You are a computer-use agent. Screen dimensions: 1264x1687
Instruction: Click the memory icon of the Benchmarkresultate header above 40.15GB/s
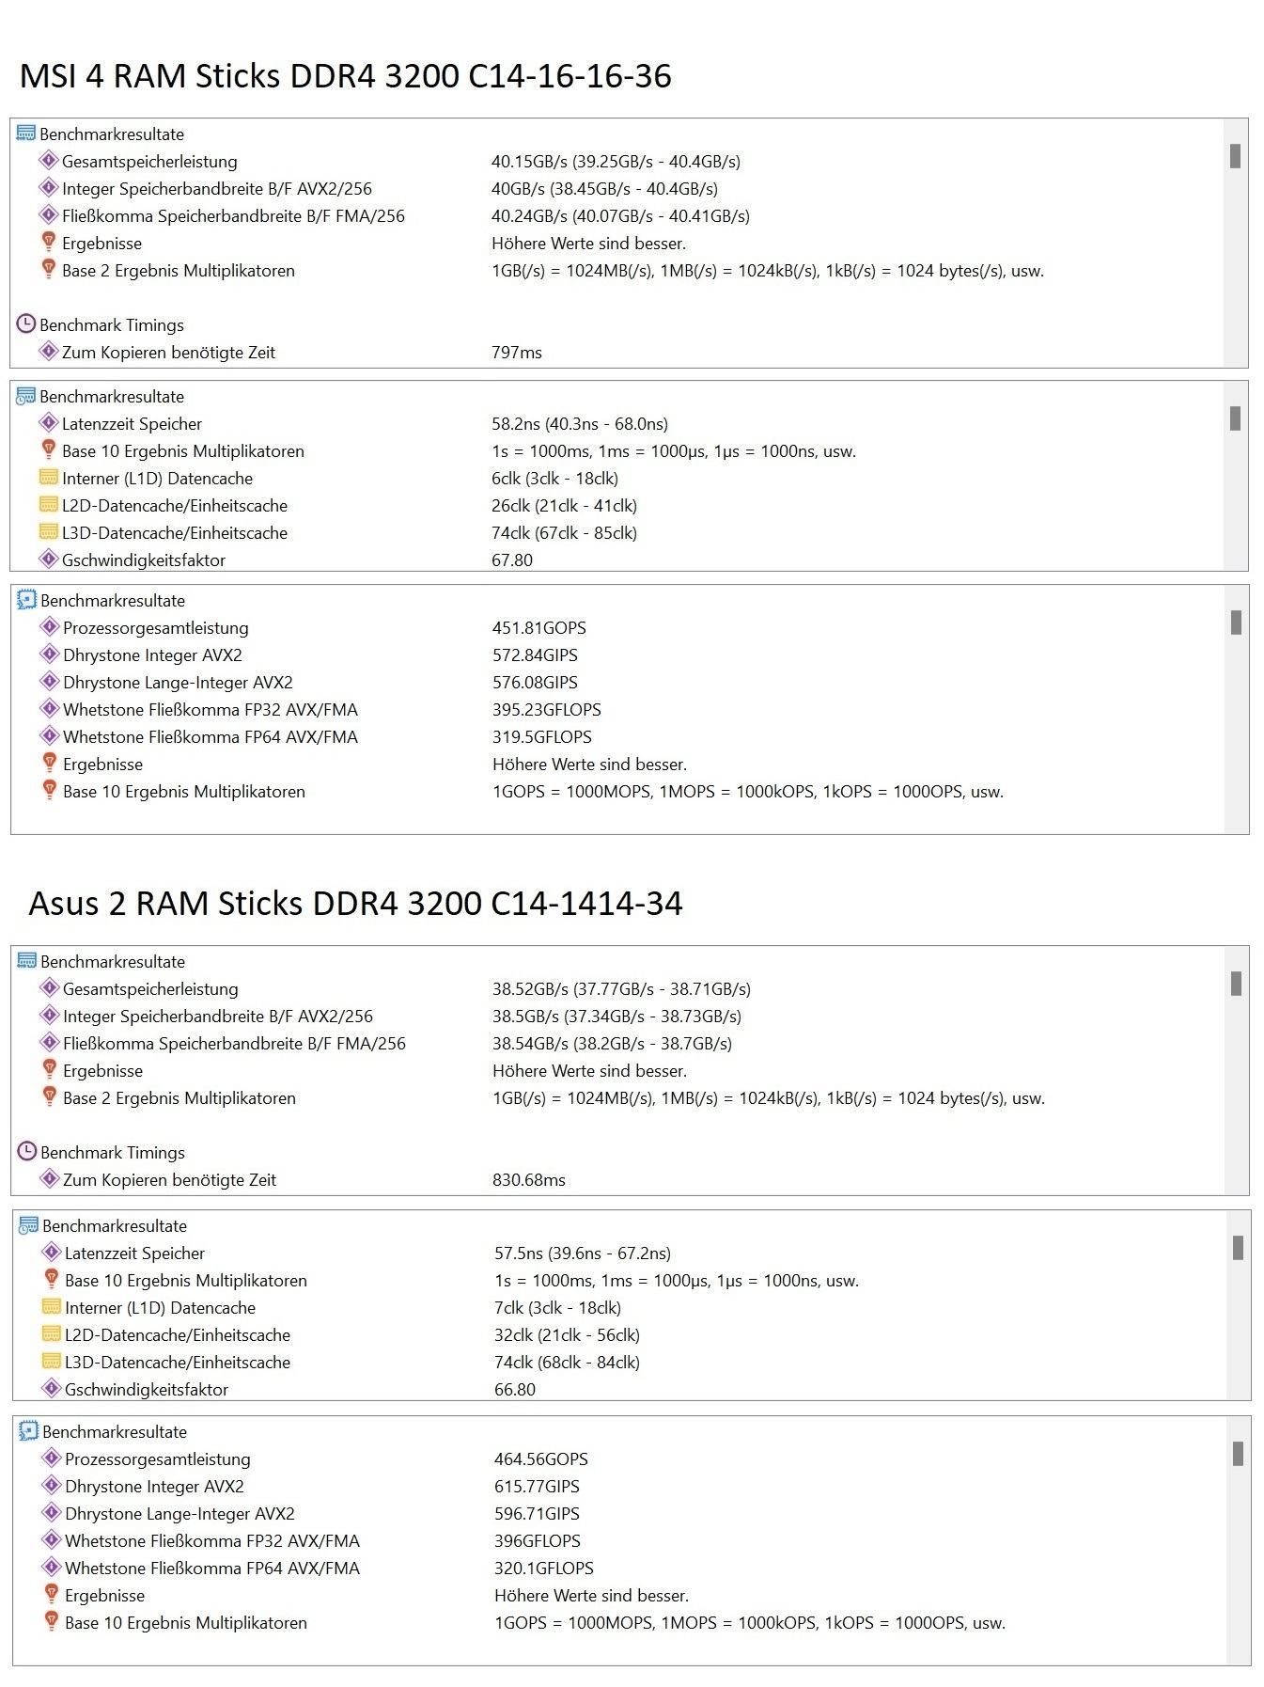pos(26,134)
